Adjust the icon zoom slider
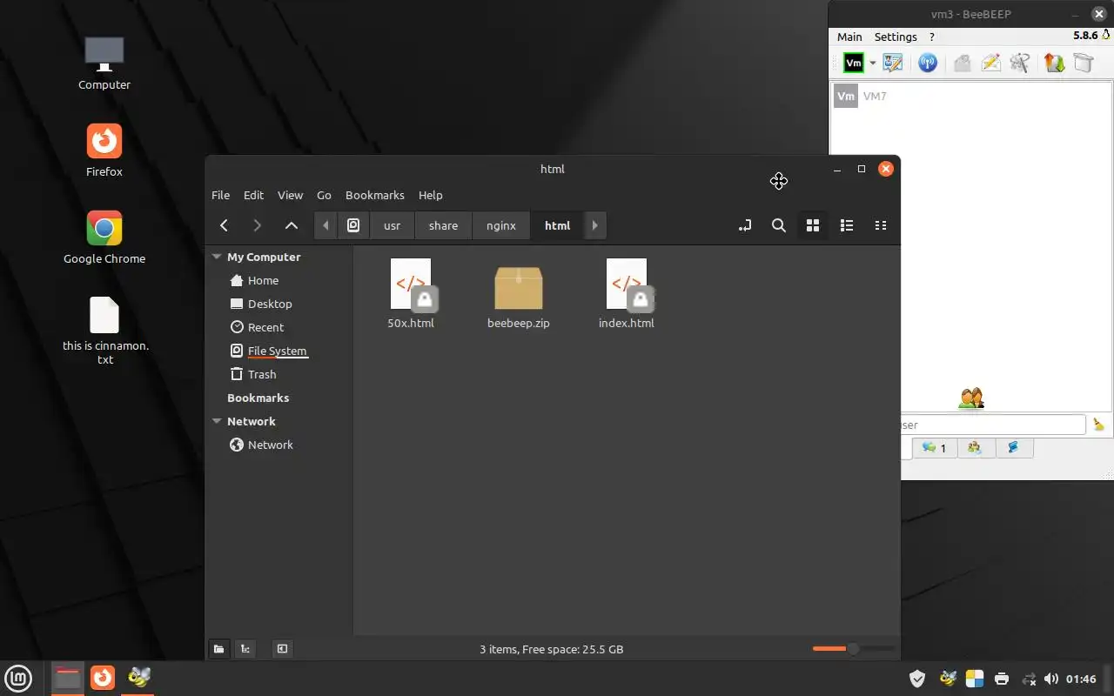 853,648
